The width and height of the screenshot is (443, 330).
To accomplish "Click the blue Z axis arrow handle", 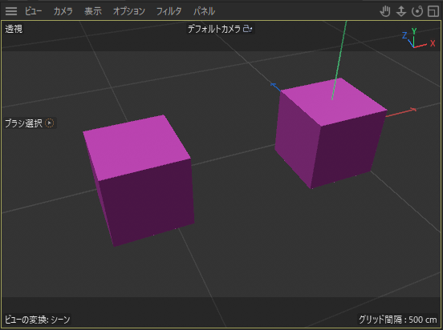I will (x=274, y=85).
